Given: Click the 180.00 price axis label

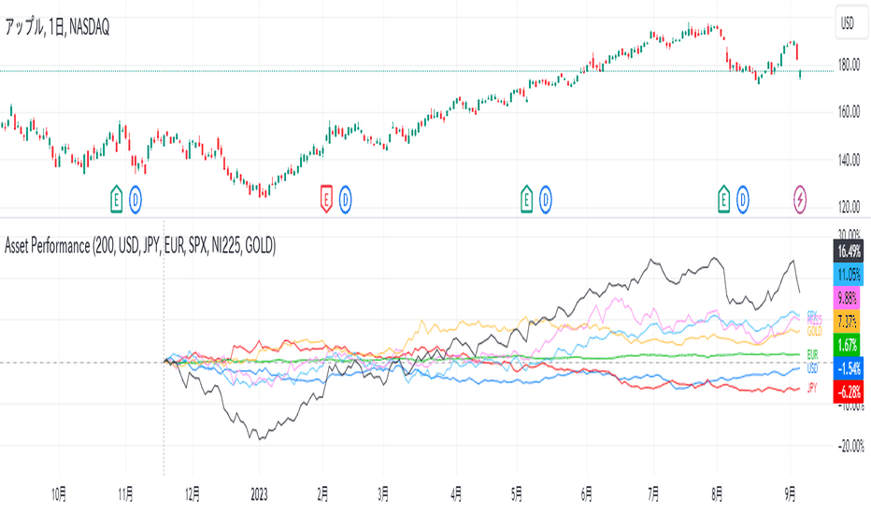Looking at the screenshot, I should (x=849, y=65).
